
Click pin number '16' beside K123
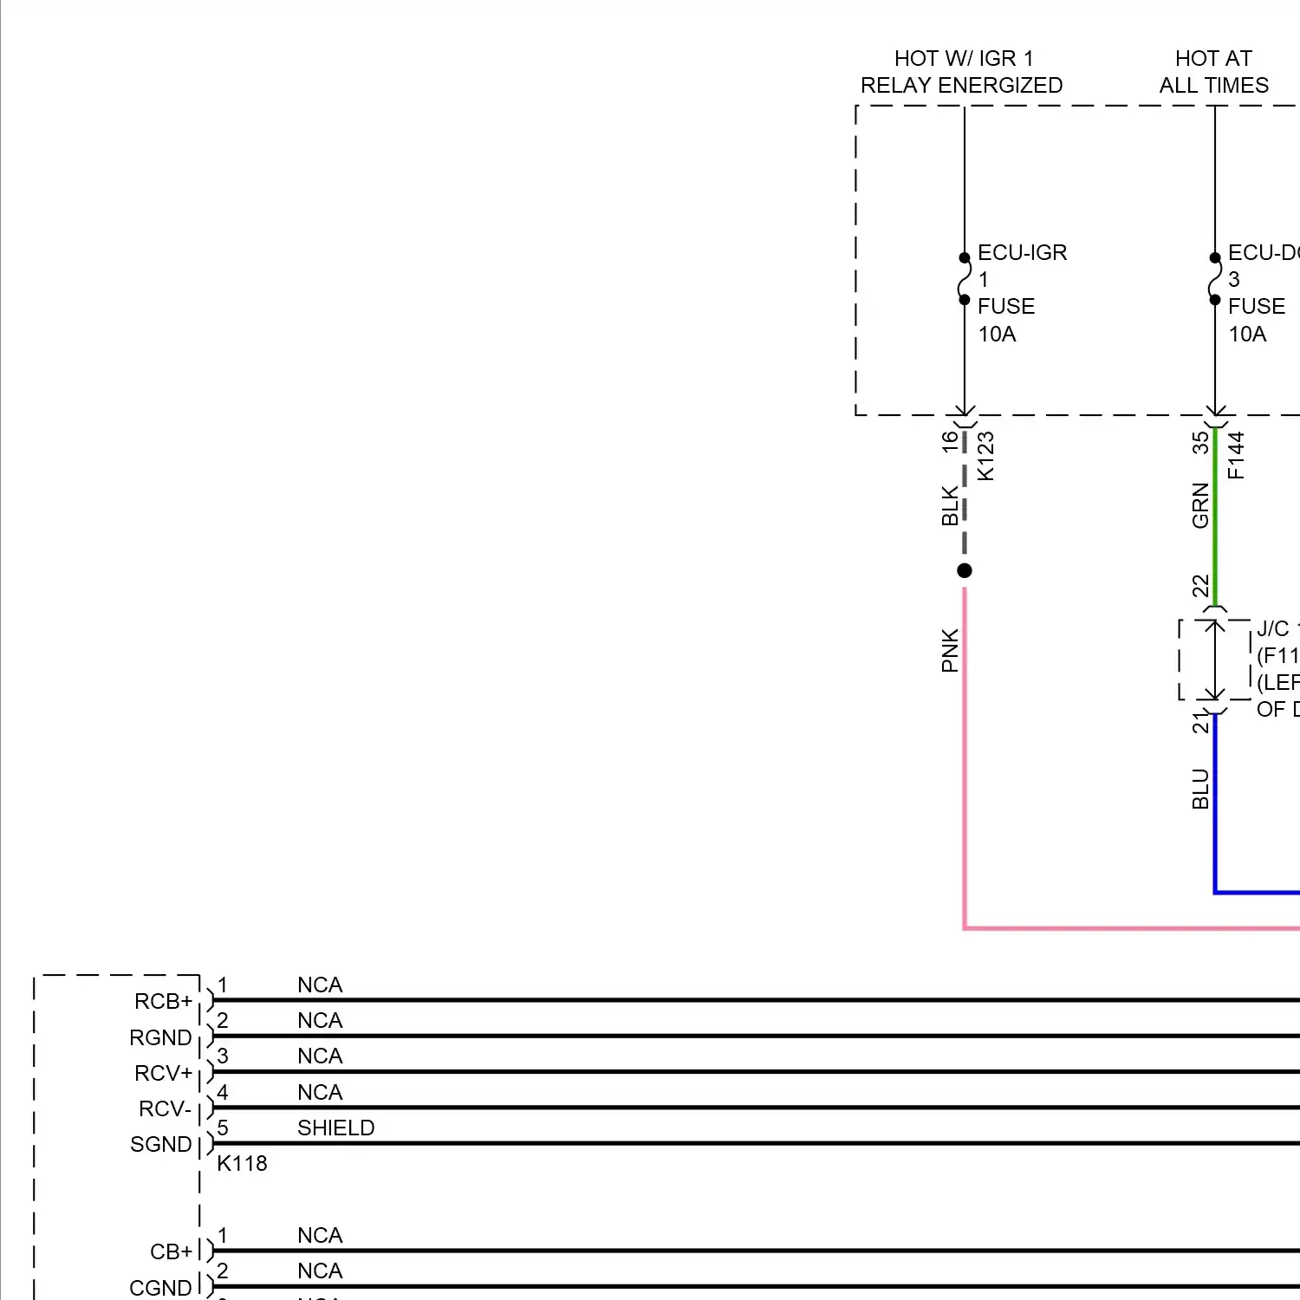point(950,441)
